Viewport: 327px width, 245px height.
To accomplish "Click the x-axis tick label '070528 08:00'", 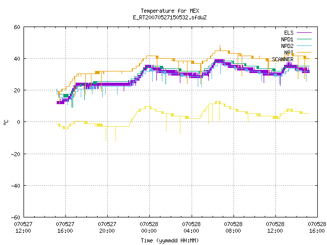I will (233, 228).
